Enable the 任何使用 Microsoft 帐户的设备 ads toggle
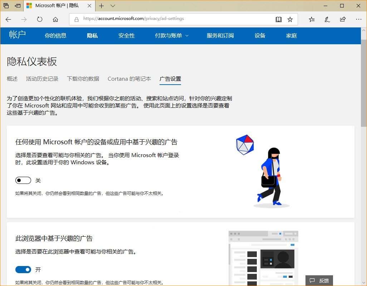367x286 pixels. click(x=23, y=180)
